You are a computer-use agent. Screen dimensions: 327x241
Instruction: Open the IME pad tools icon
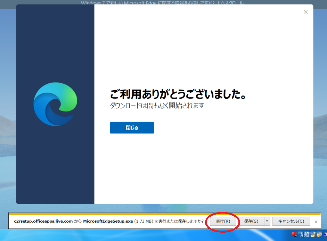click(313, 235)
